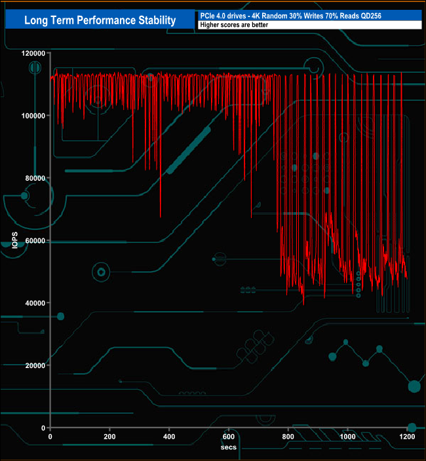Click the IOPS y-axis label
The width and height of the screenshot is (426, 461).
pyautogui.click(x=14, y=240)
